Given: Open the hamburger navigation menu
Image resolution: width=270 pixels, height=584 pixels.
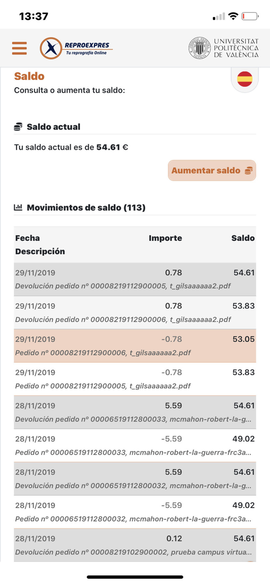Looking at the screenshot, I should point(19,47).
